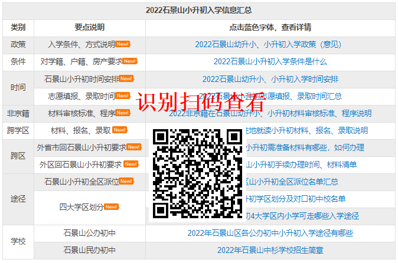Select the 跨学区 category cell
Image resolution: width=398 pixels, height=263 pixels.
coord(18,131)
